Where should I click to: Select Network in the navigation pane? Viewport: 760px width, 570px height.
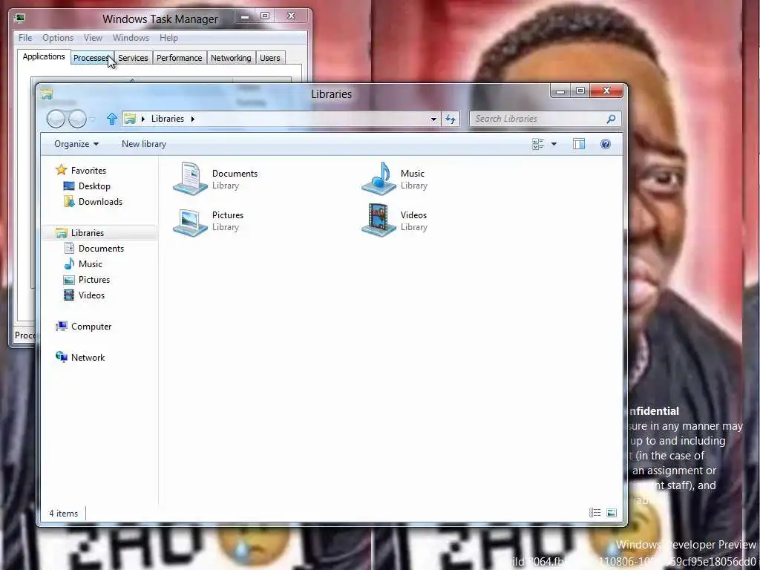pos(88,357)
